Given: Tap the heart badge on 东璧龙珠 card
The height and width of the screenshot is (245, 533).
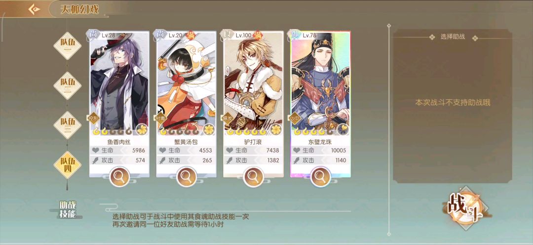Looking at the screenshot, I should point(343,129).
